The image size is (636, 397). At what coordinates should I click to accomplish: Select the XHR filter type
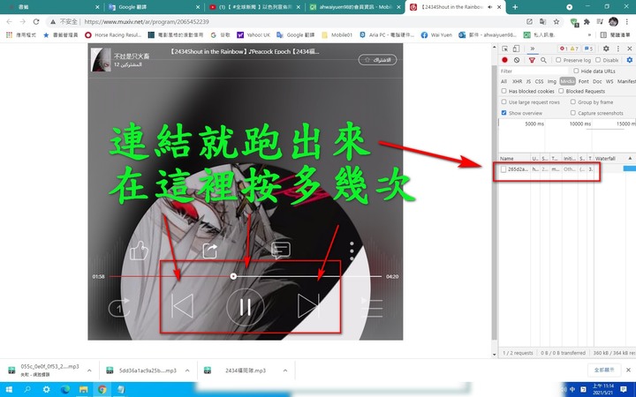(x=517, y=81)
